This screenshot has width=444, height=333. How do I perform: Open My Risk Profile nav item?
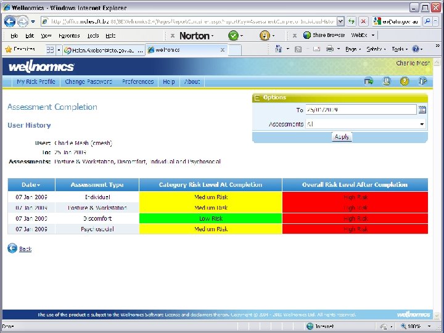pyautogui.click(x=36, y=81)
